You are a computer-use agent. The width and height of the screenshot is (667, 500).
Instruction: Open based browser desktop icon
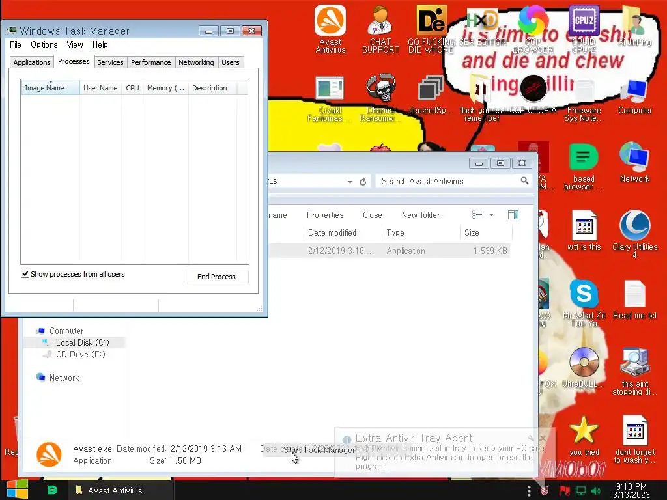coord(584,166)
